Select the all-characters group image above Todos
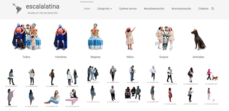The height and width of the screenshot is (111, 229). (x=26, y=37)
